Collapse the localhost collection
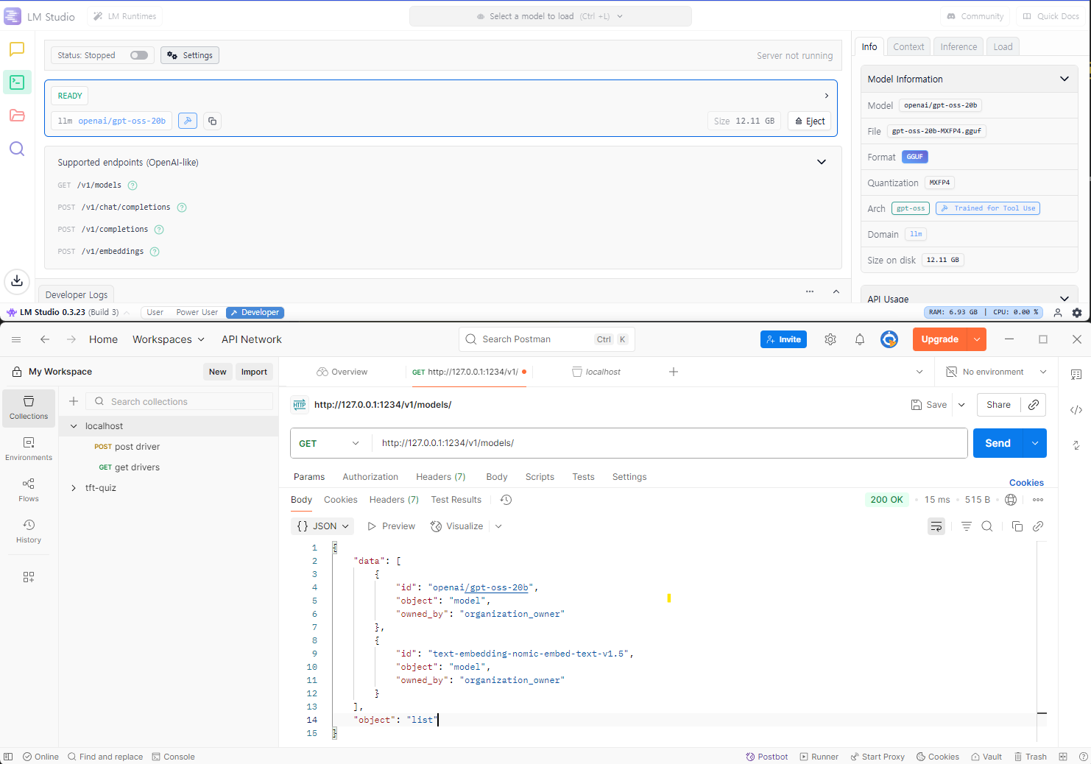1091x764 pixels. (74, 426)
